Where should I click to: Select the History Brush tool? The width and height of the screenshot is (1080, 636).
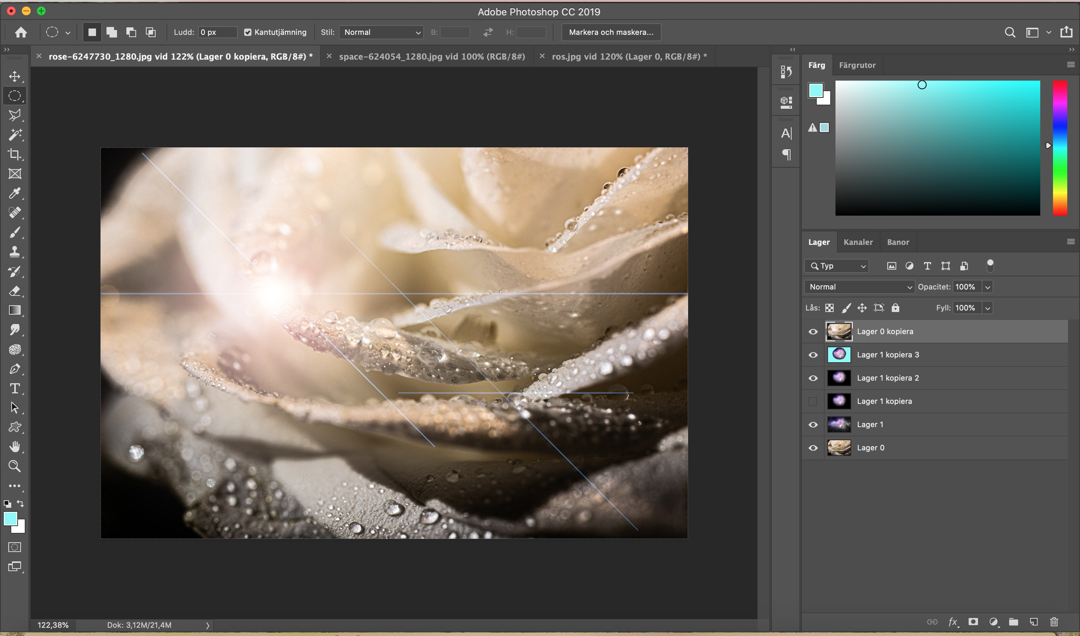click(15, 271)
